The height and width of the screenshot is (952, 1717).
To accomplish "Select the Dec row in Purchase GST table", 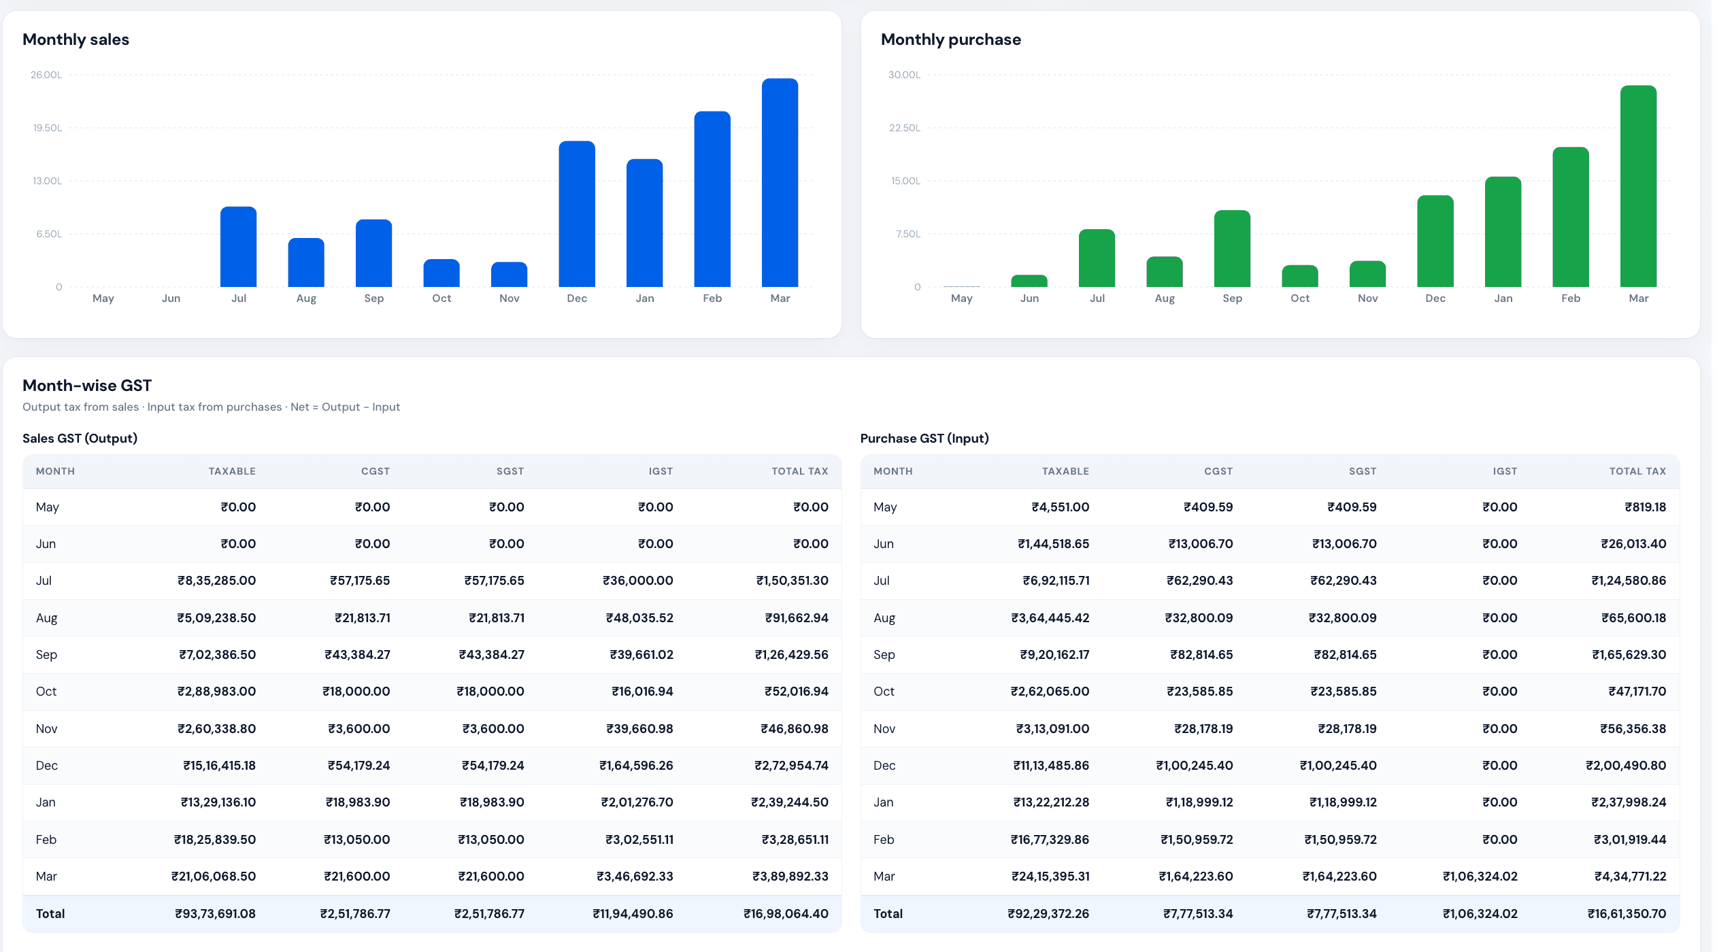I will point(1270,766).
